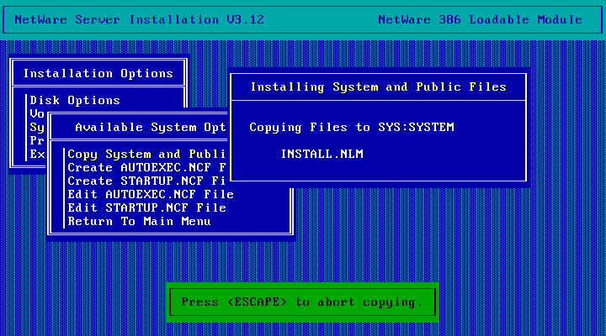This screenshot has height=336, width=606.
Task: Click the INSTALL.NLM file name
Action: (x=322, y=154)
